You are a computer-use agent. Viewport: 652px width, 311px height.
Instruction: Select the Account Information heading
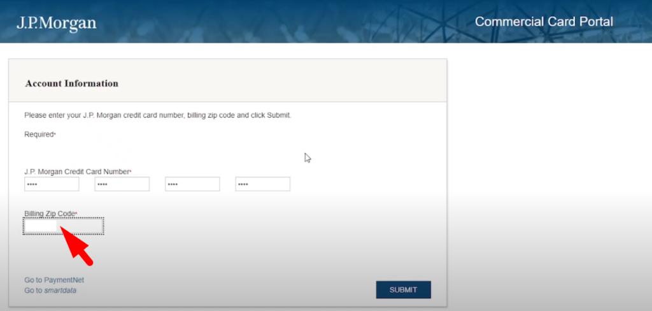pos(71,83)
